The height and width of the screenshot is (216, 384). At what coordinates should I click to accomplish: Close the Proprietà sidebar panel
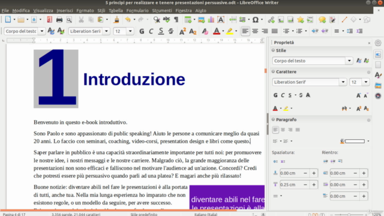coord(369,43)
